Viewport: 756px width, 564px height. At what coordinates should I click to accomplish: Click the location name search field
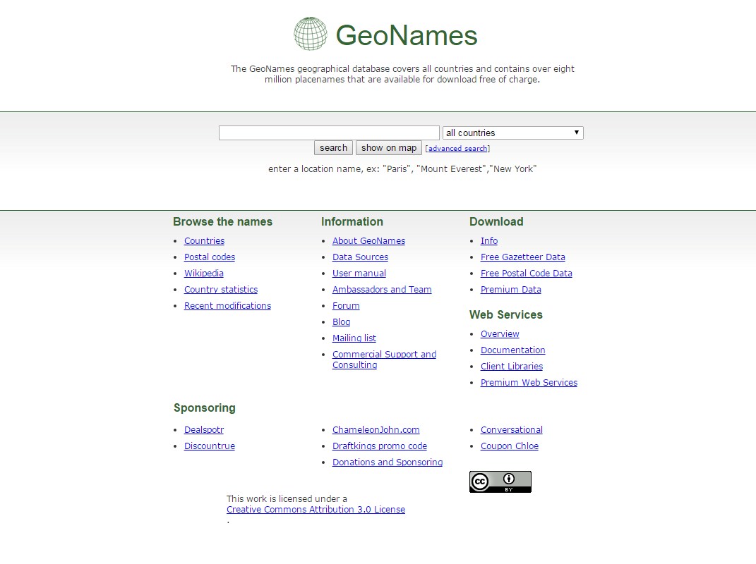click(329, 133)
